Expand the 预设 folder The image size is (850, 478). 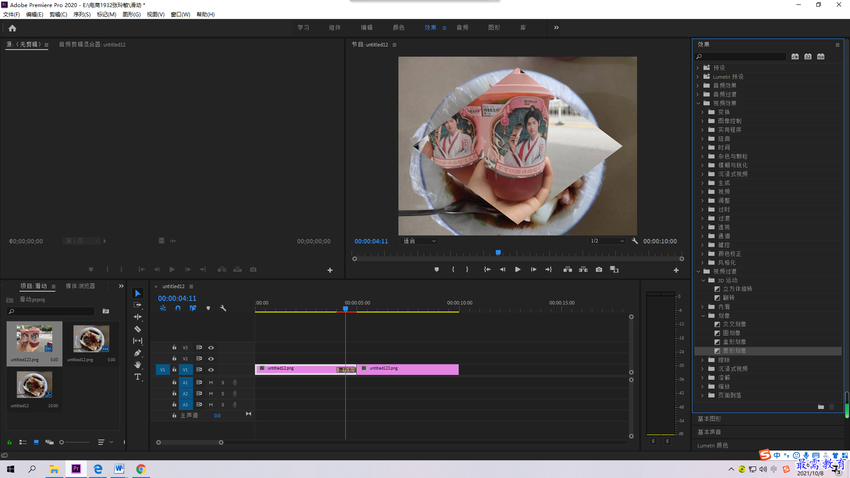pos(698,68)
